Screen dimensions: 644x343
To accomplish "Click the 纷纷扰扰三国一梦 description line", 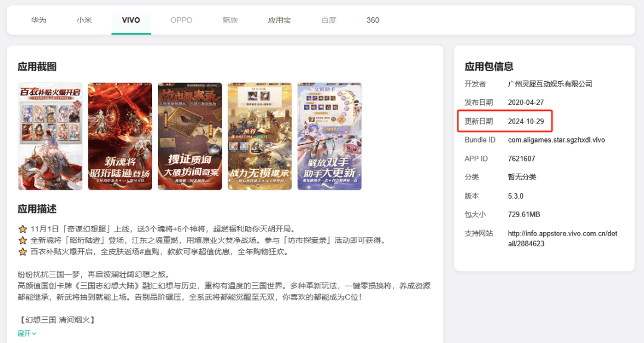I will pyautogui.click(x=94, y=274).
